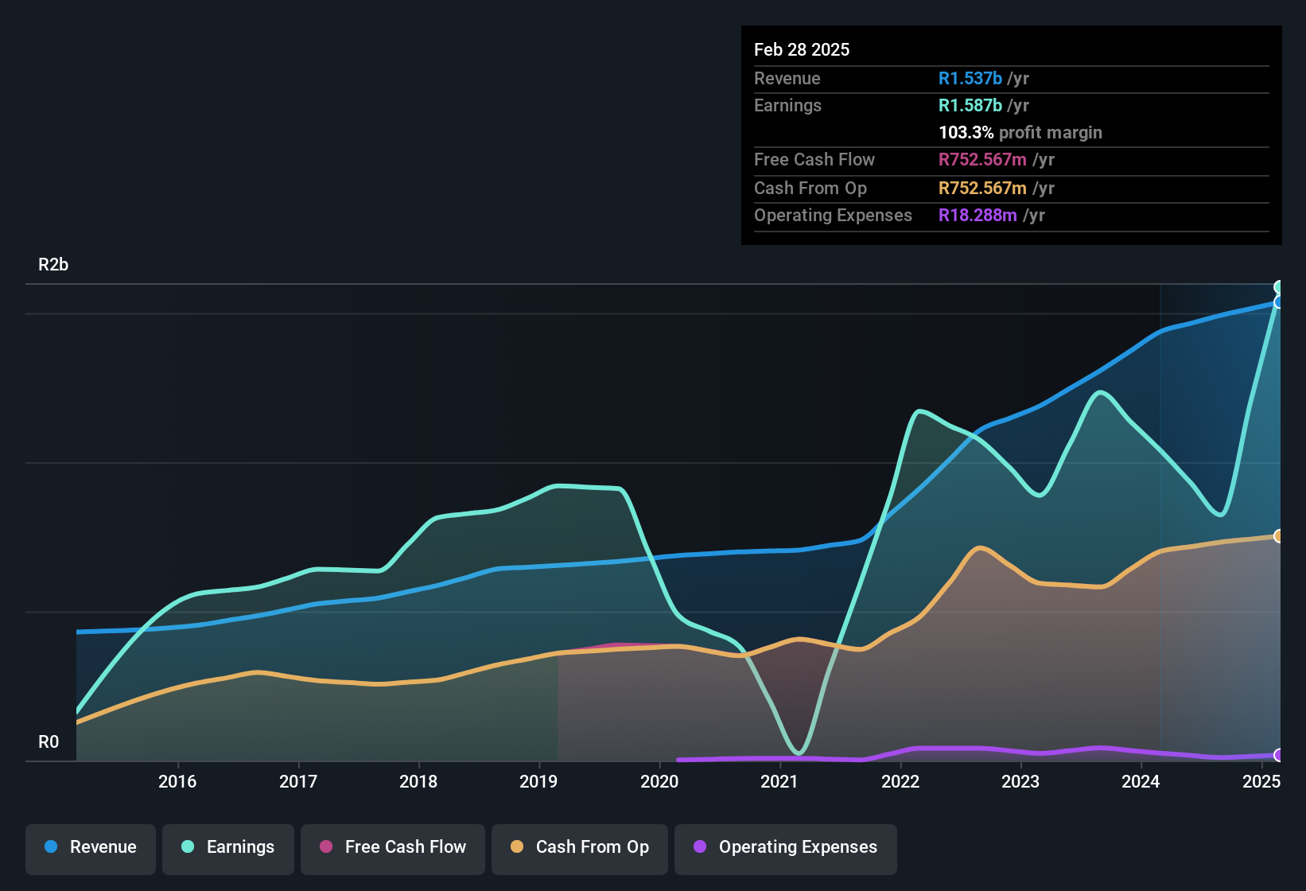This screenshot has height=891, width=1306.
Task: Click the Earnings row label in tooltip
Action: tap(787, 105)
